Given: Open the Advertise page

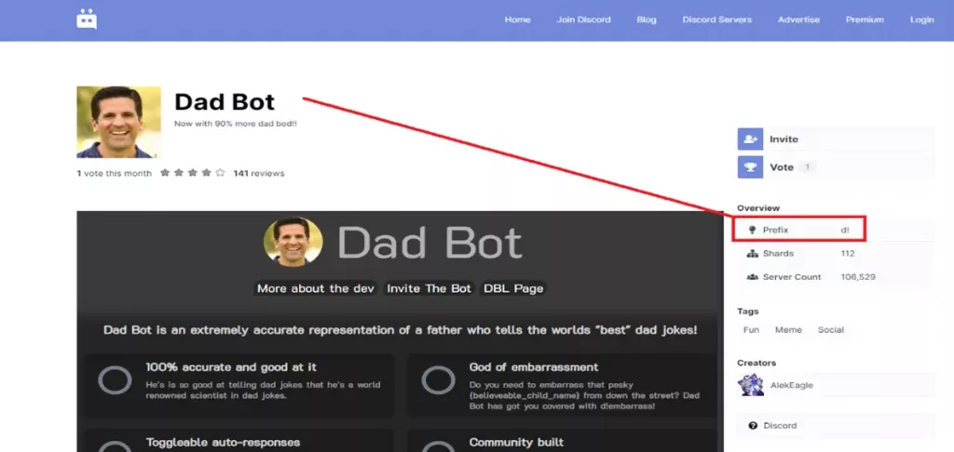Looking at the screenshot, I should click(x=798, y=20).
